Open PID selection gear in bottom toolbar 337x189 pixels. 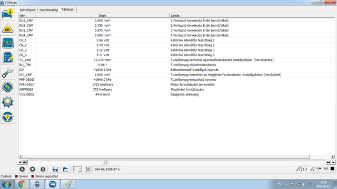click(x=43, y=169)
